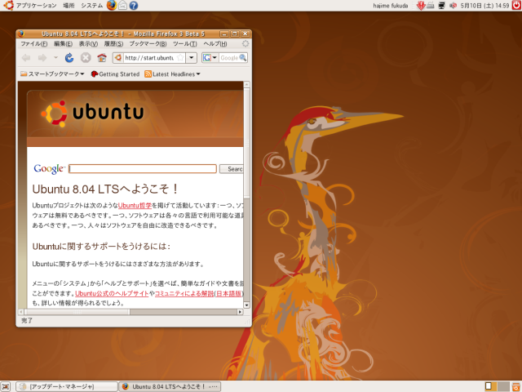Viewport: 522px width, 392px height.
Task: Click the keyboard indicator icon in the tray
Action: [x=431, y=6]
